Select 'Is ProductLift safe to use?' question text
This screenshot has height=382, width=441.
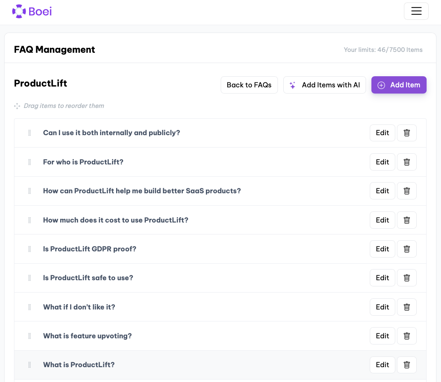(88, 278)
